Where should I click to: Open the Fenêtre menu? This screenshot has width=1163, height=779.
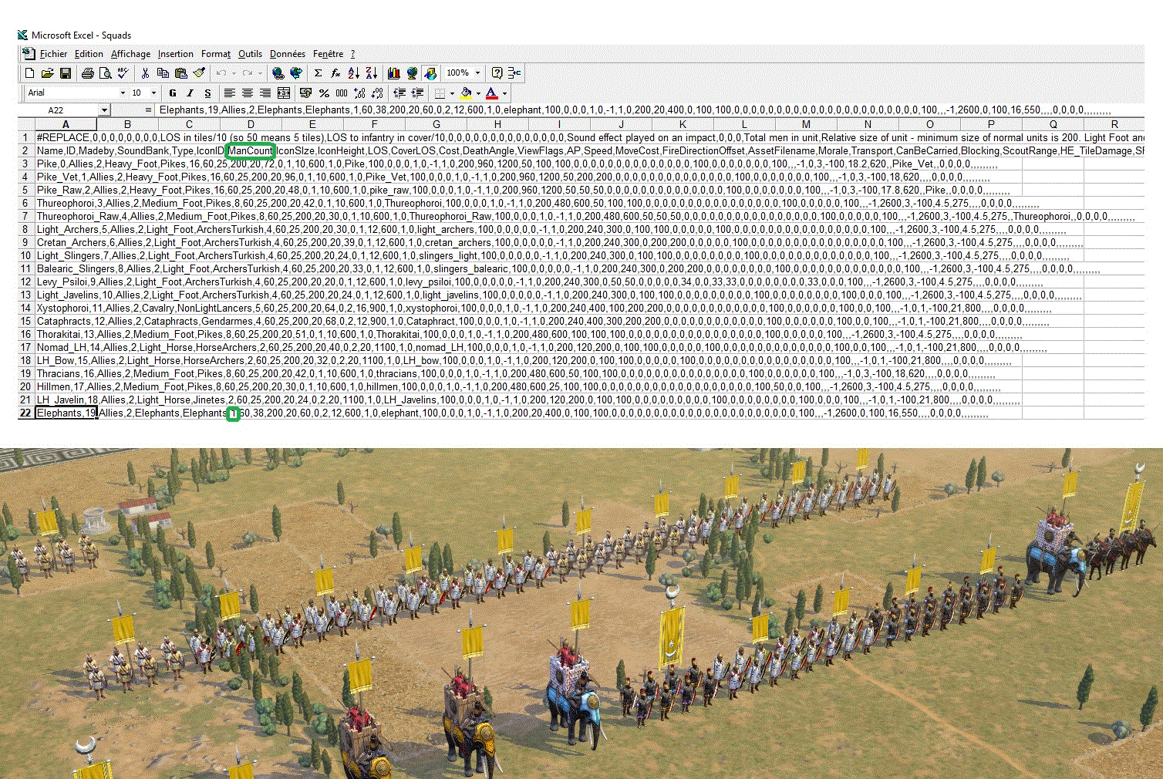click(328, 54)
